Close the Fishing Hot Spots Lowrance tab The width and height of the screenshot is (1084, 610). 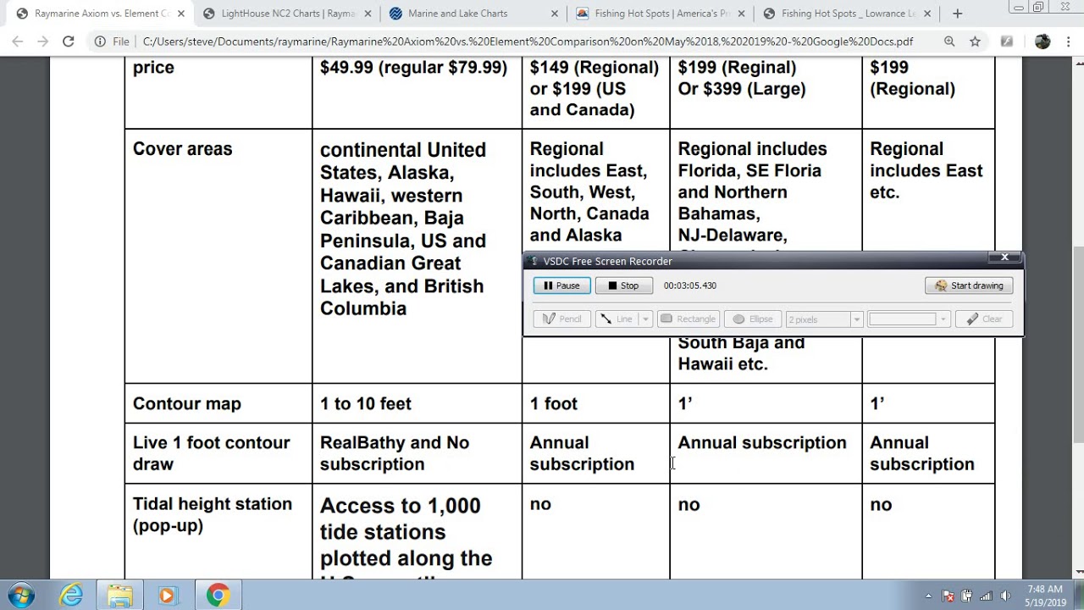927,14
